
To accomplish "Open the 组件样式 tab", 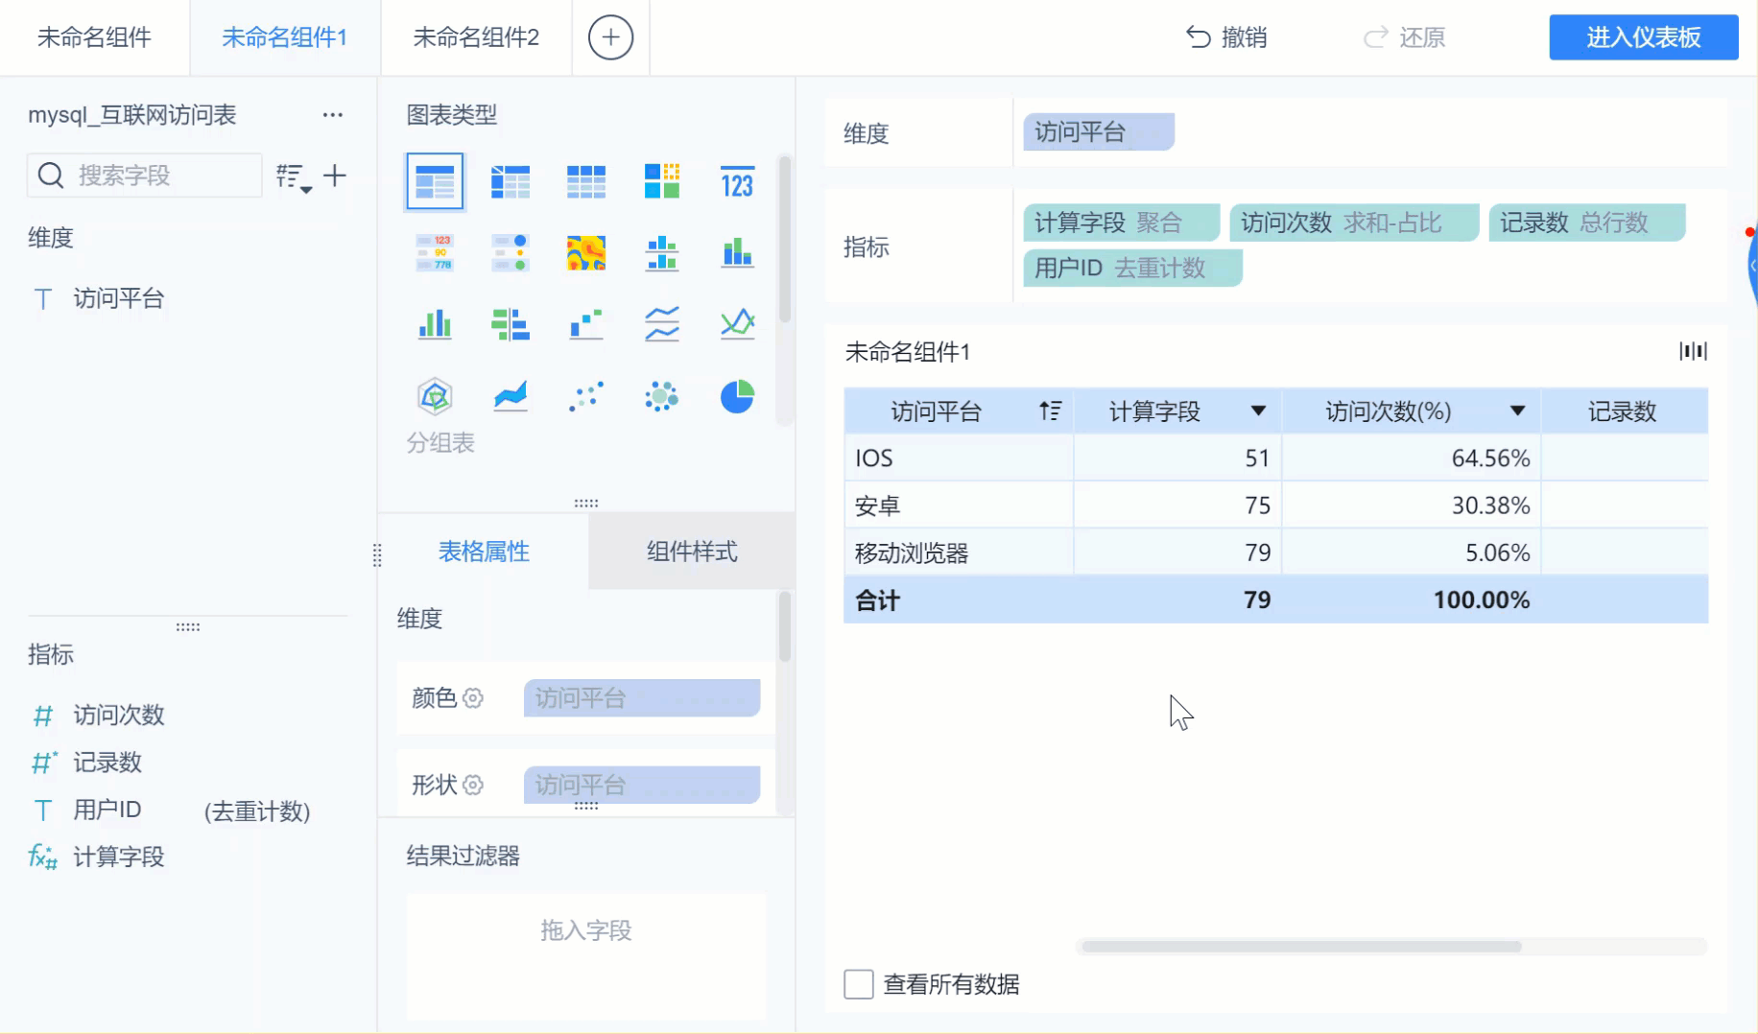I will pos(692,552).
